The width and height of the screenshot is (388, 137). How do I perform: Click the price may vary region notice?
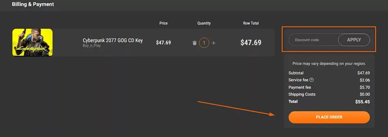[x=329, y=63]
